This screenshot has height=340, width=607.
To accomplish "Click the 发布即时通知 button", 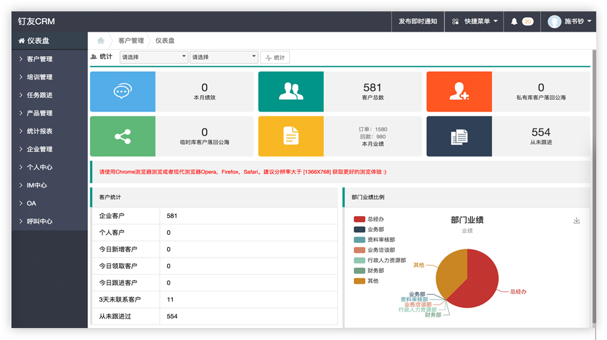I will 418,22.
